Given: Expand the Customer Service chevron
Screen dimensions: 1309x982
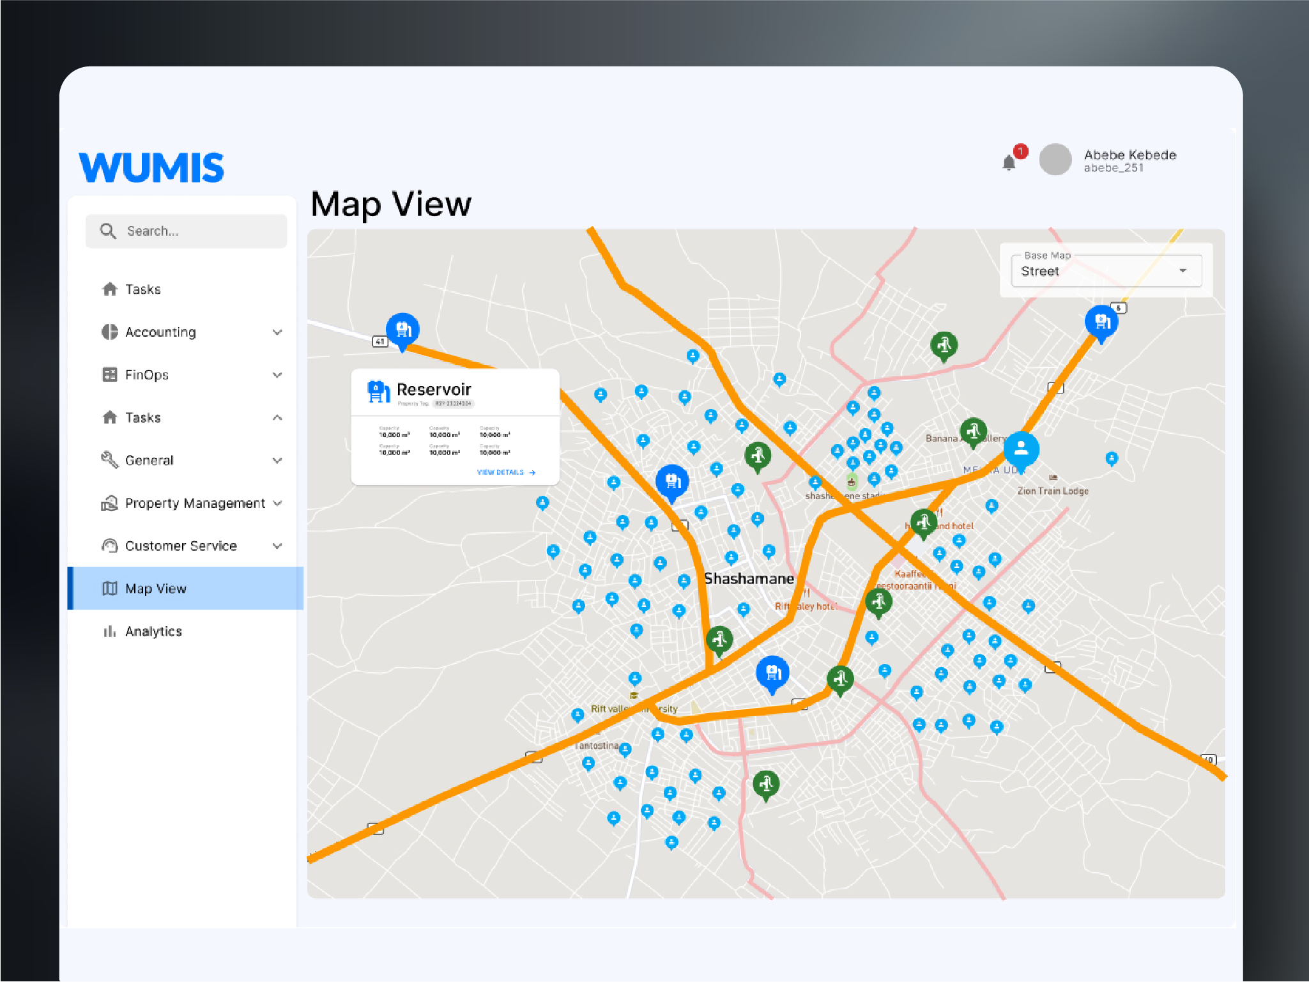Looking at the screenshot, I should (x=277, y=546).
